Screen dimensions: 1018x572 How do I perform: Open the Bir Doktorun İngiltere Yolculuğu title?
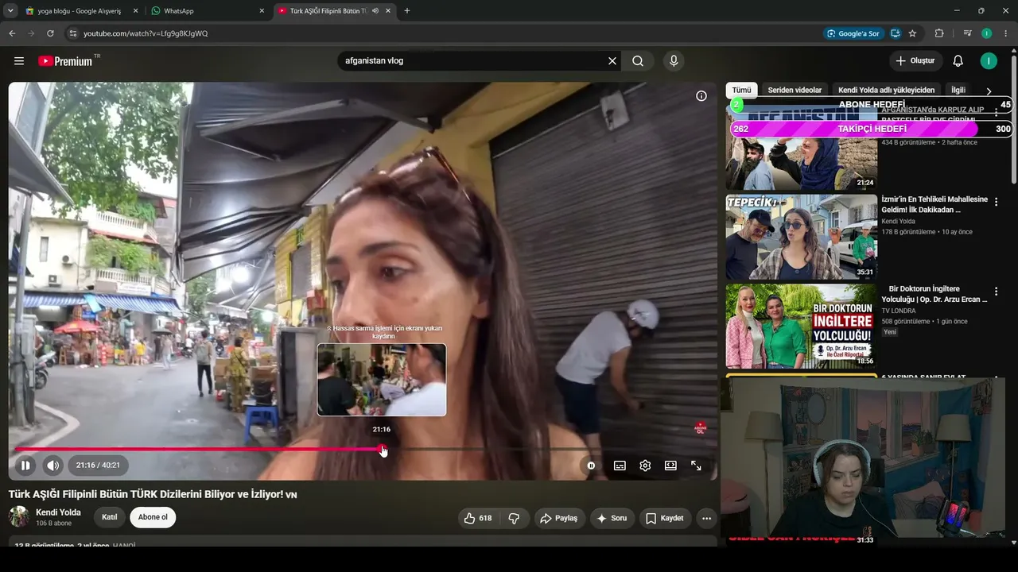click(938, 294)
